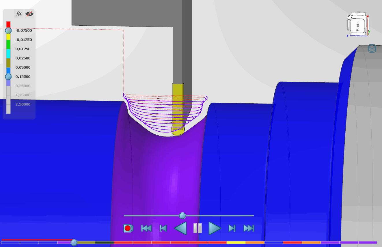Start recording the simulation video
This screenshot has height=247, width=382.
128,228
